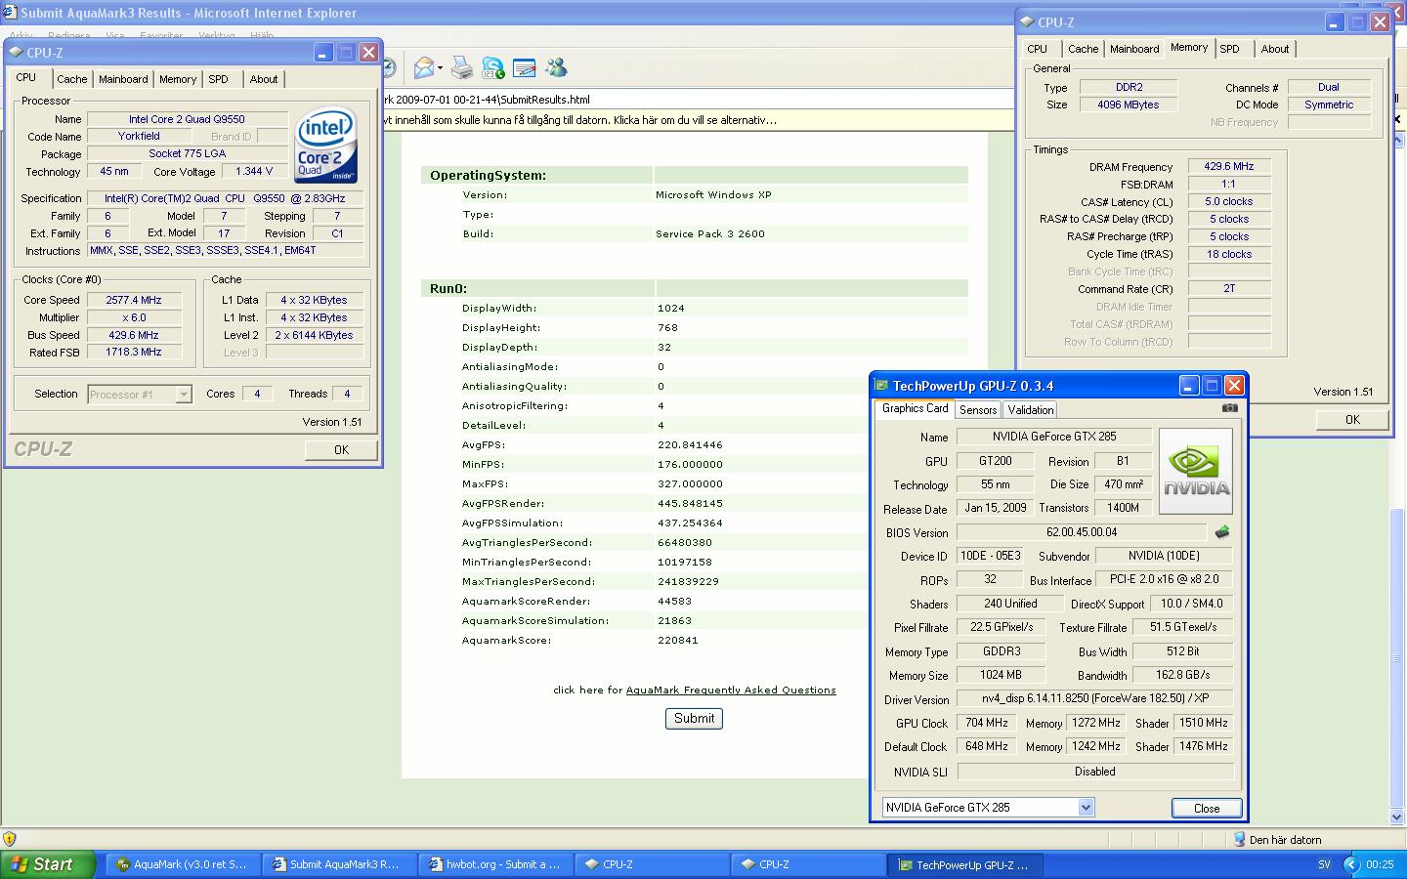1407x879 pixels.
Task: Click the Print icon in IE toolbar
Action: tap(462, 67)
